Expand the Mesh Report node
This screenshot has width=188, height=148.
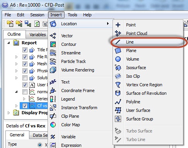pos(16,64)
